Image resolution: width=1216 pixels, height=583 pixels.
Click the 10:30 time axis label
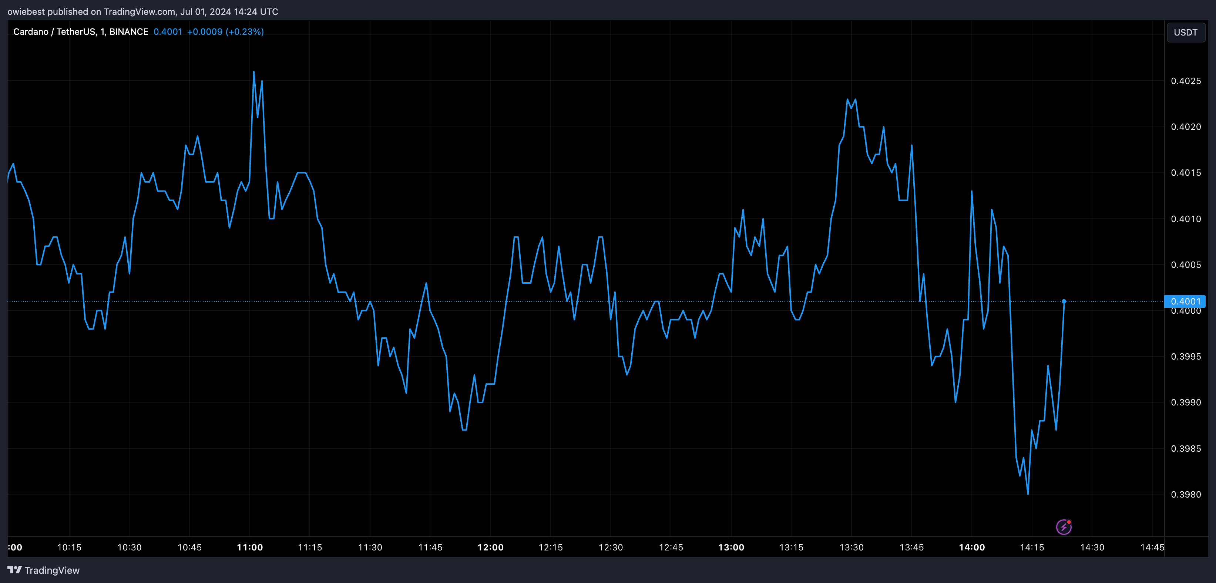130,547
